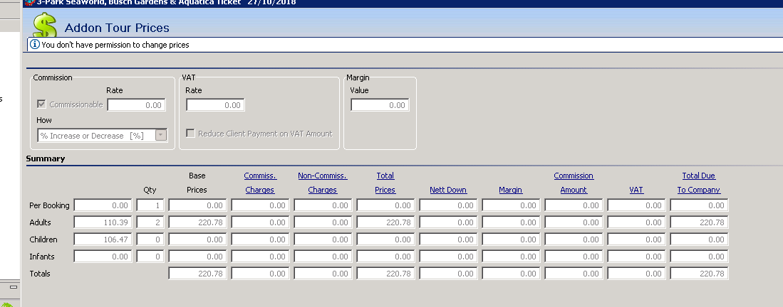Click the Totals Total Due To Company field
This screenshot has height=307, width=783.
pyautogui.click(x=699, y=273)
